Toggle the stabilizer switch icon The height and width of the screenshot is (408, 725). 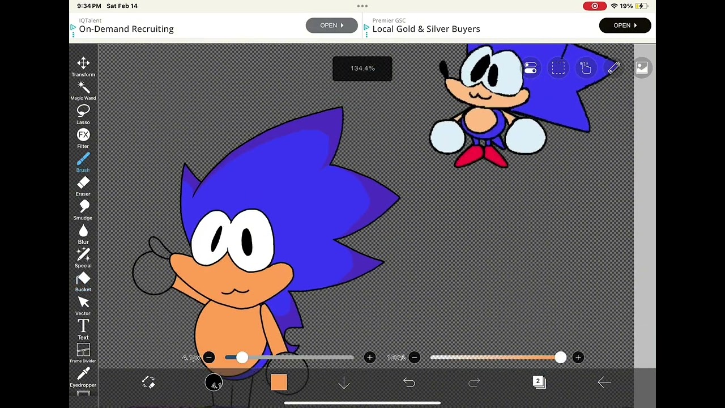coord(531,68)
